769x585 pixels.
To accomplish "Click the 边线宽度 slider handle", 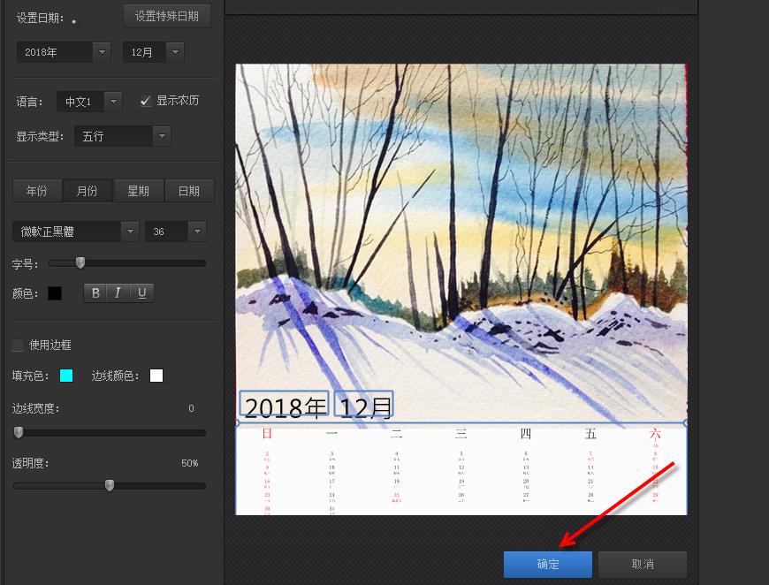I will [x=19, y=432].
